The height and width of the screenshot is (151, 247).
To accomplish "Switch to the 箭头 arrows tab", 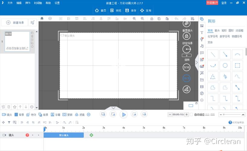I will click(x=217, y=31).
